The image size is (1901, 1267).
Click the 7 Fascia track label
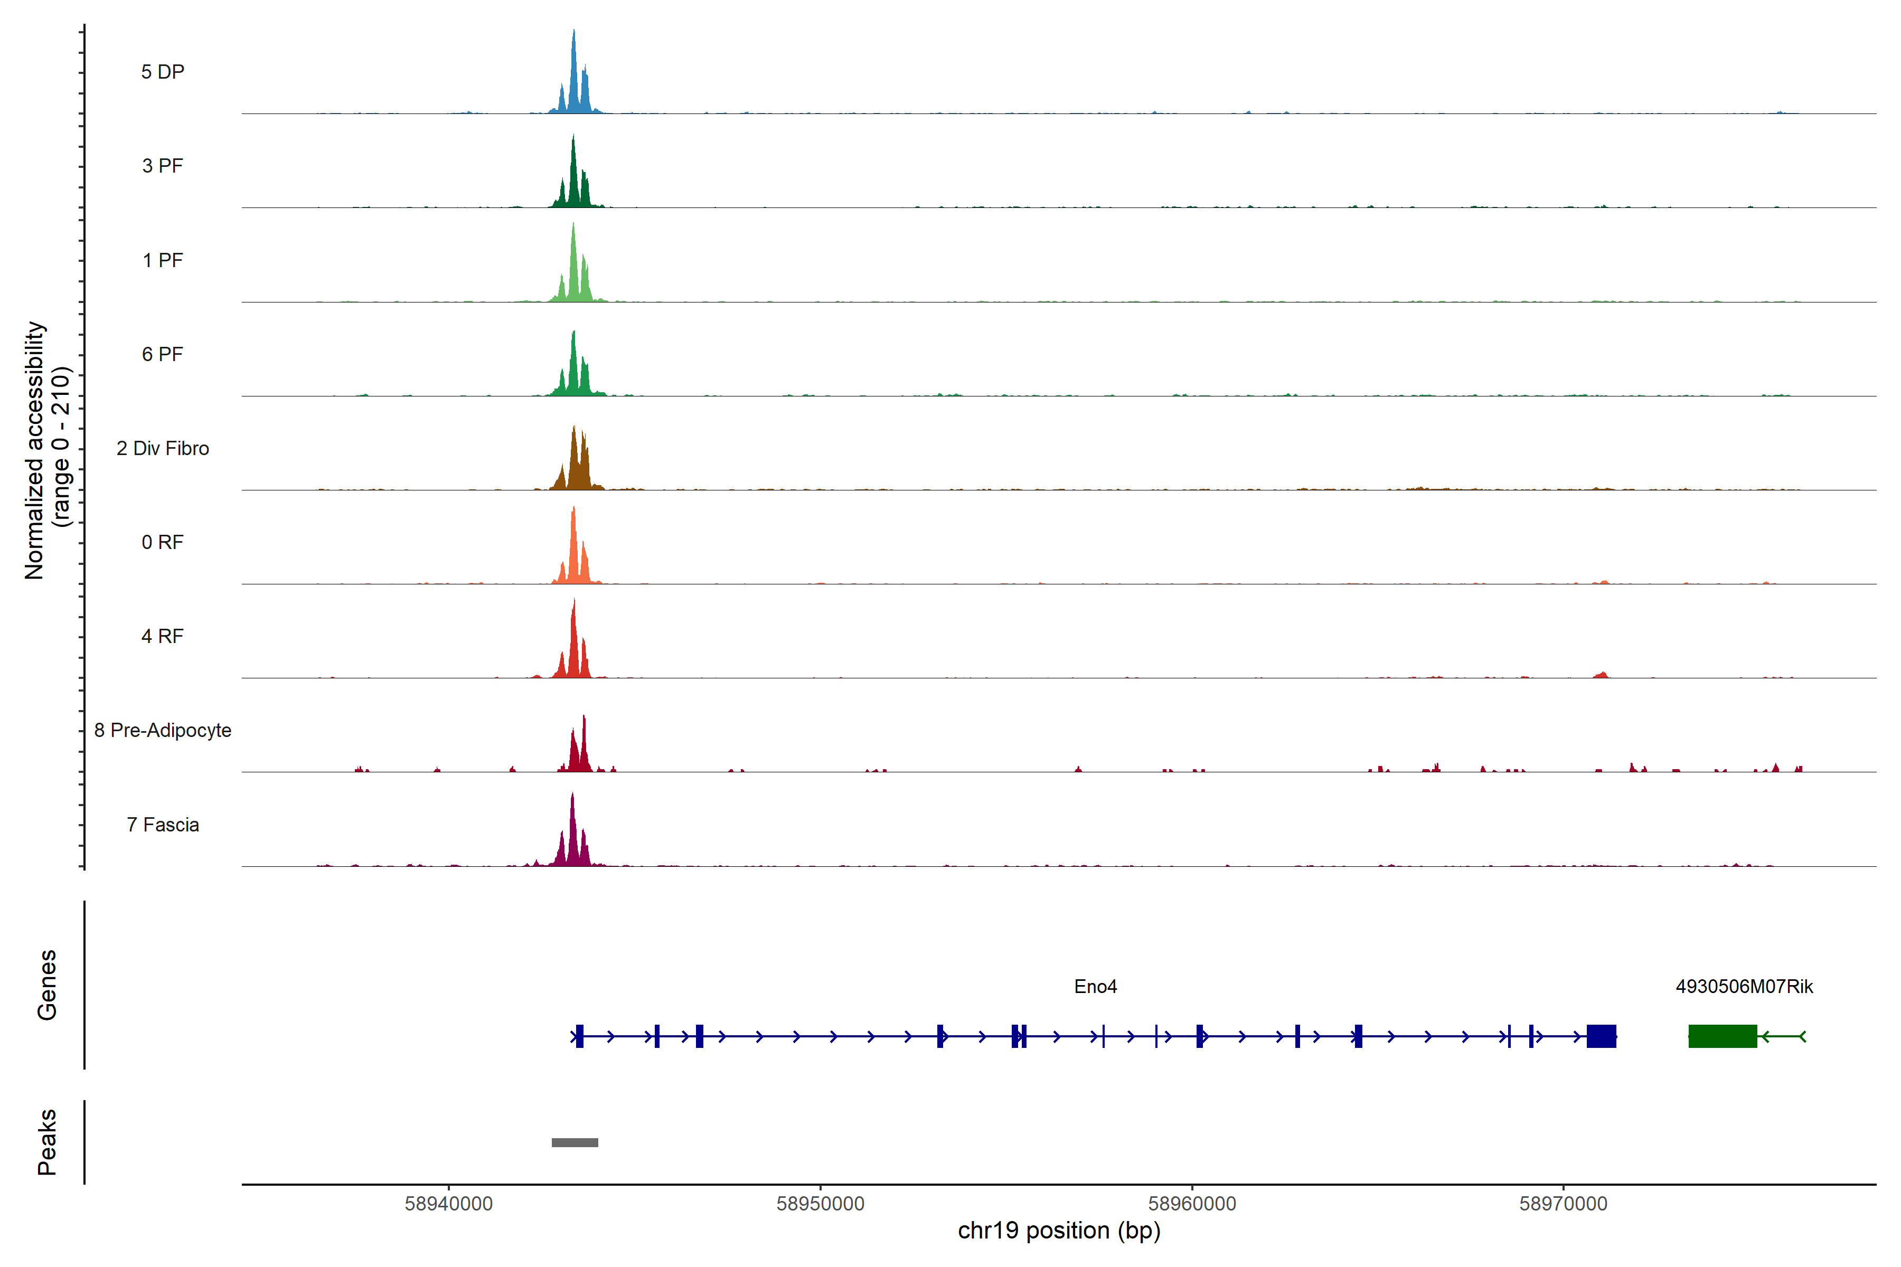(x=163, y=825)
